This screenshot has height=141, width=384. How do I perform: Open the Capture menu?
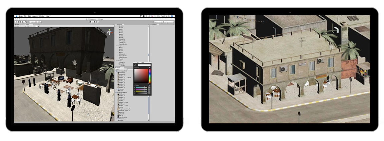(x=35, y=16)
